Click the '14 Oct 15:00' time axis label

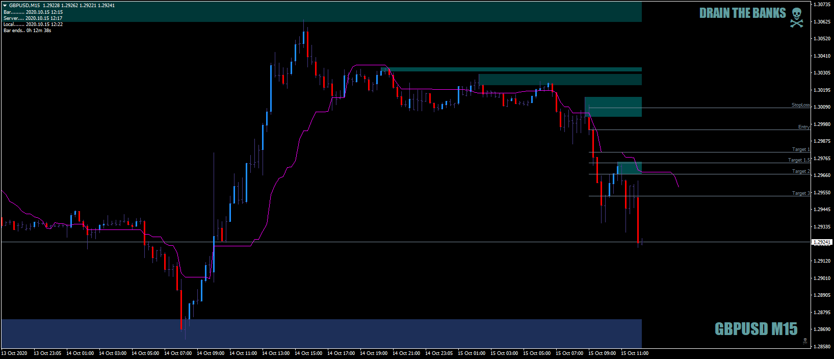308,353
